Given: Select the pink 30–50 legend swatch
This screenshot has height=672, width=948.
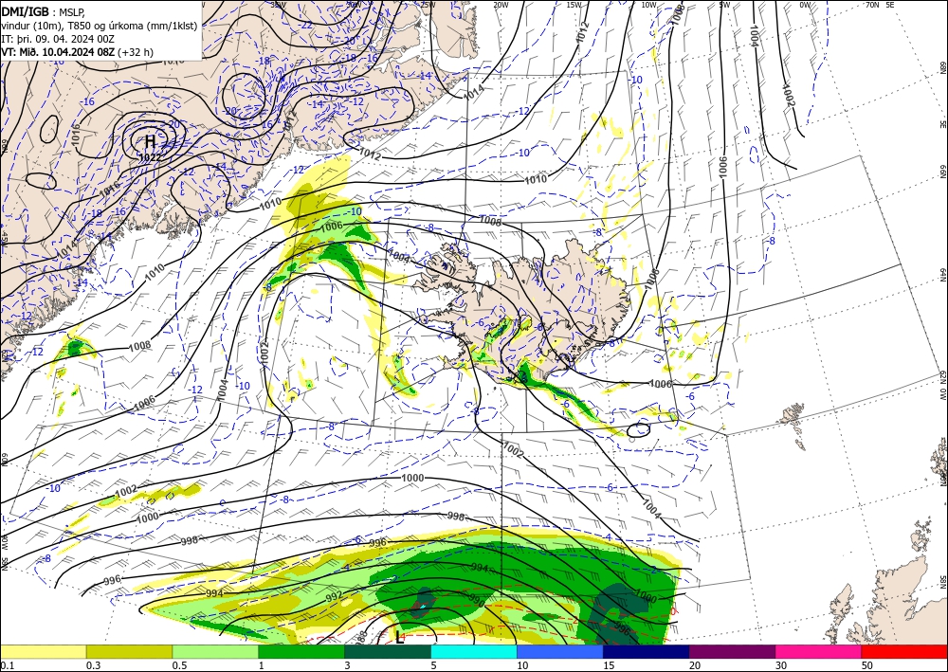Looking at the screenshot, I should pos(819,651).
